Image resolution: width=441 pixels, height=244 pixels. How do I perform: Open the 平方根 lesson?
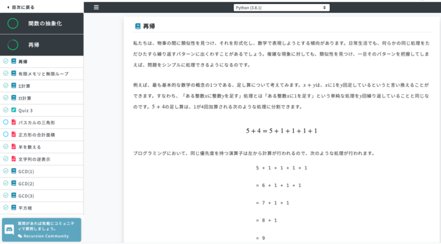41,208
